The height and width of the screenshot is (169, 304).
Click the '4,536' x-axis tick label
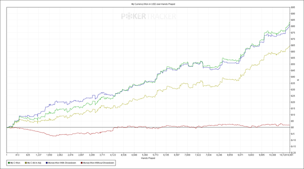(x=124, y=155)
